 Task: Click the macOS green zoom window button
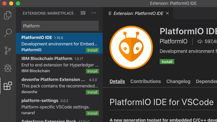18,3
